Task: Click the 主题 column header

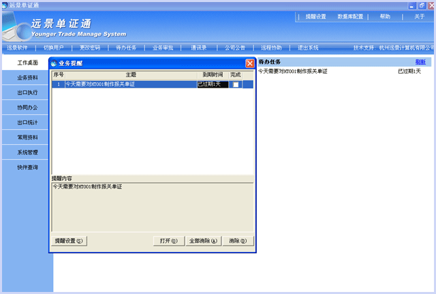Action: pos(131,75)
